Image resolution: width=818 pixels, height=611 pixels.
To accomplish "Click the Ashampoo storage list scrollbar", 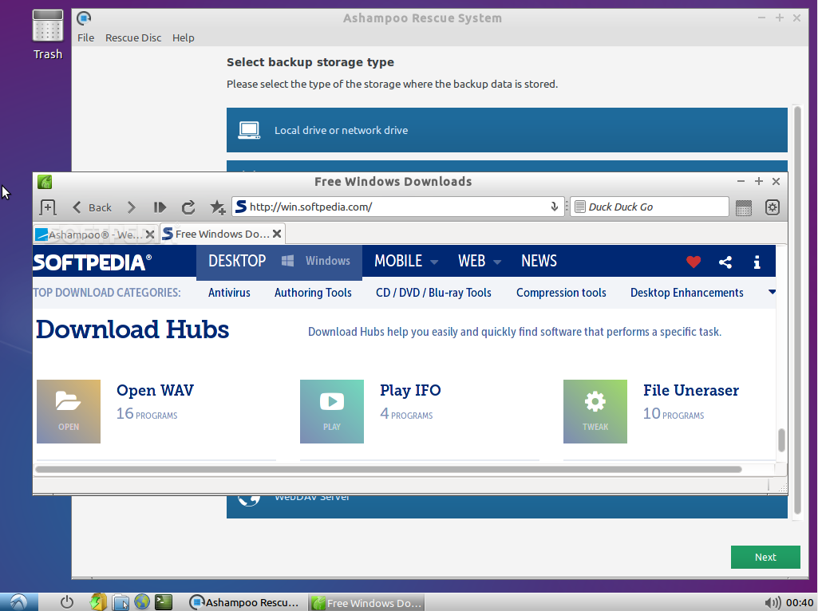I will point(797,310).
